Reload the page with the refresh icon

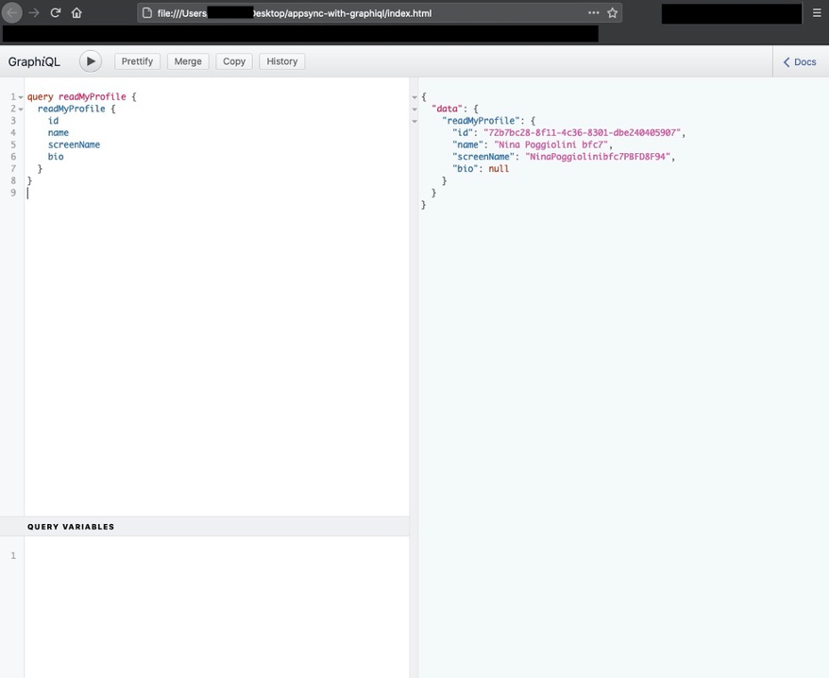[56, 13]
